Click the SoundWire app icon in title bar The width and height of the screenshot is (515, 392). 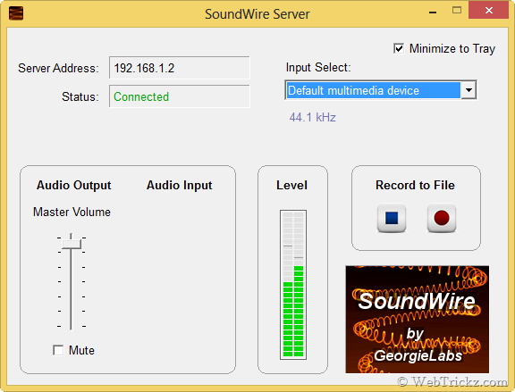pyautogui.click(x=16, y=13)
